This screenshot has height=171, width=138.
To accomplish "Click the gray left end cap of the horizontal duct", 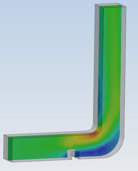I will (x=6, y=147).
